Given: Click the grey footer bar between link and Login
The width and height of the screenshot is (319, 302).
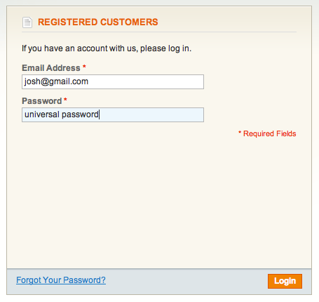Looking at the screenshot, I should tap(187, 281).
